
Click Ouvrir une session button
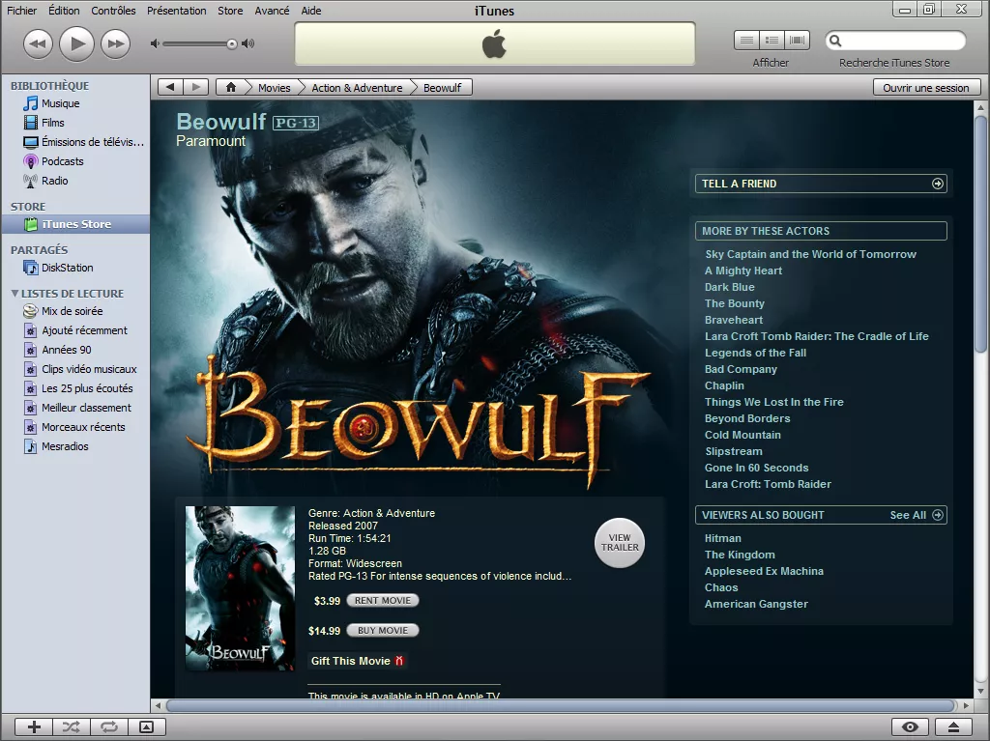pos(926,88)
